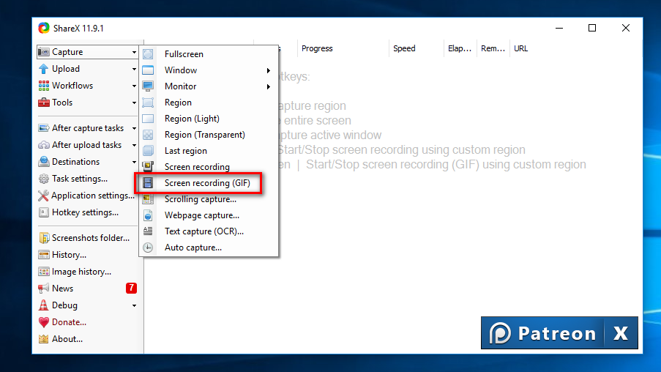Click the After capture tasks icon
The width and height of the screenshot is (661, 372).
[43, 128]
